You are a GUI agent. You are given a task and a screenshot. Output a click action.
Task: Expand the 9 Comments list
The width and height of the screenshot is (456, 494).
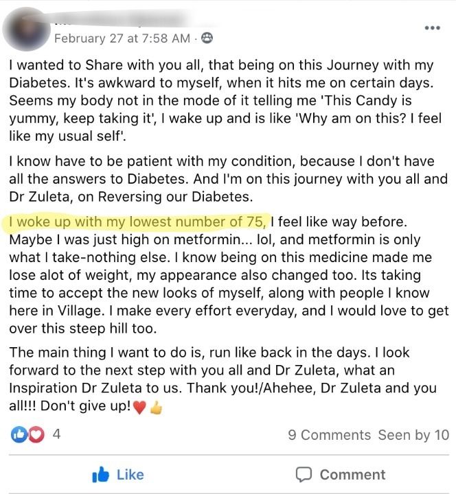coord(329,435)
